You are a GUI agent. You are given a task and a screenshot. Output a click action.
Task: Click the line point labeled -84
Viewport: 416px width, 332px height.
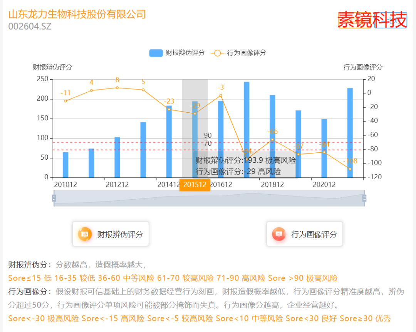pyautogui.click(x=324, y=152)
